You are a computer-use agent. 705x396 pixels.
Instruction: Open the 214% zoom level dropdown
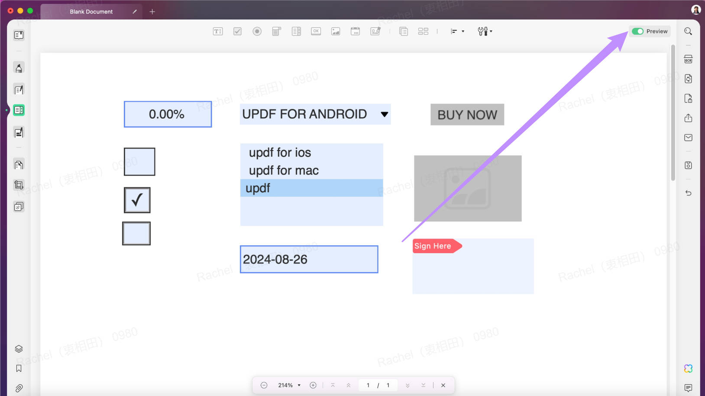click(289, 385)
